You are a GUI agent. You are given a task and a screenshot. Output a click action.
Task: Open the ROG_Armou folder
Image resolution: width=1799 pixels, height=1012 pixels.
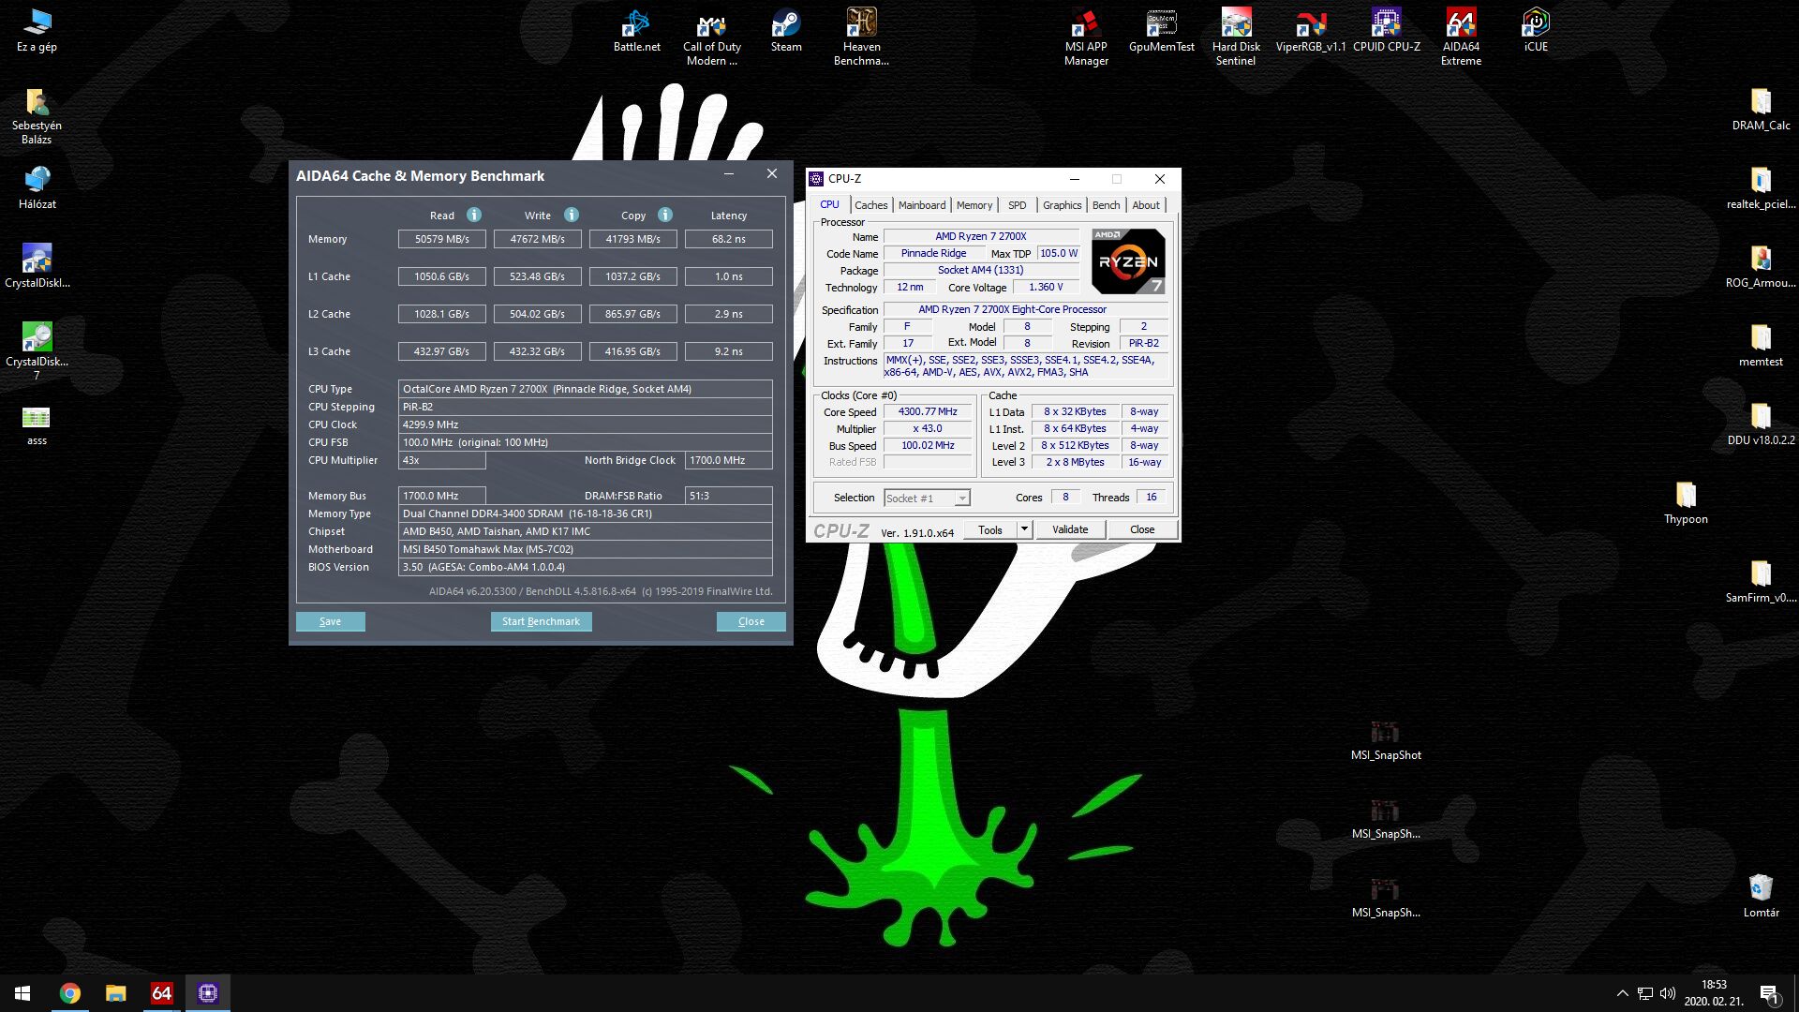[1761, 266]
